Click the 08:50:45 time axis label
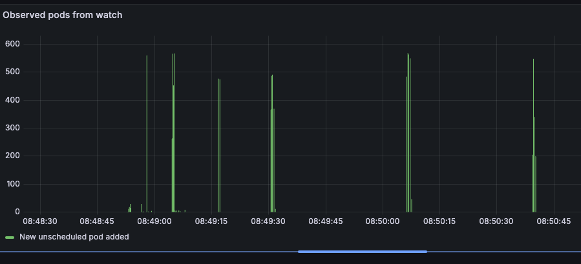Viewport: 581px width, 264px height. 554,221
